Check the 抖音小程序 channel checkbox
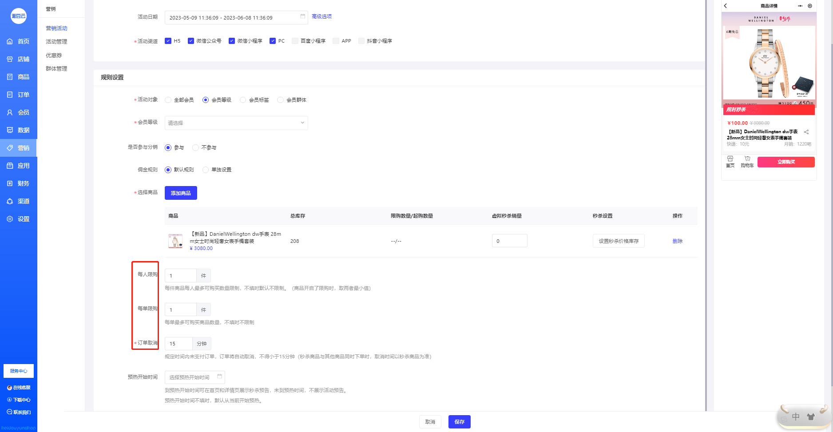This screenshot has width=833, height=432. tap(361, 41)
